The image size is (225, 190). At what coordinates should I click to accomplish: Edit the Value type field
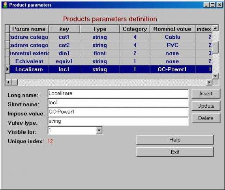click(118, 121)
